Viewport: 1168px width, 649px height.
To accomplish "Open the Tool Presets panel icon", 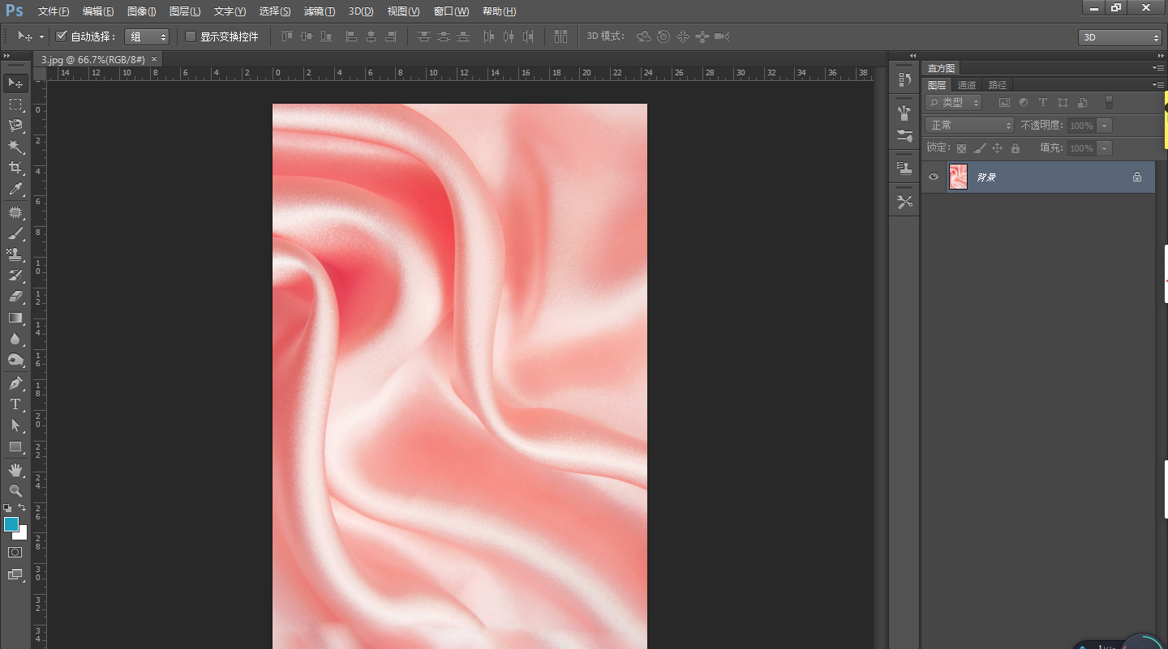I will (x=904, y=202).
